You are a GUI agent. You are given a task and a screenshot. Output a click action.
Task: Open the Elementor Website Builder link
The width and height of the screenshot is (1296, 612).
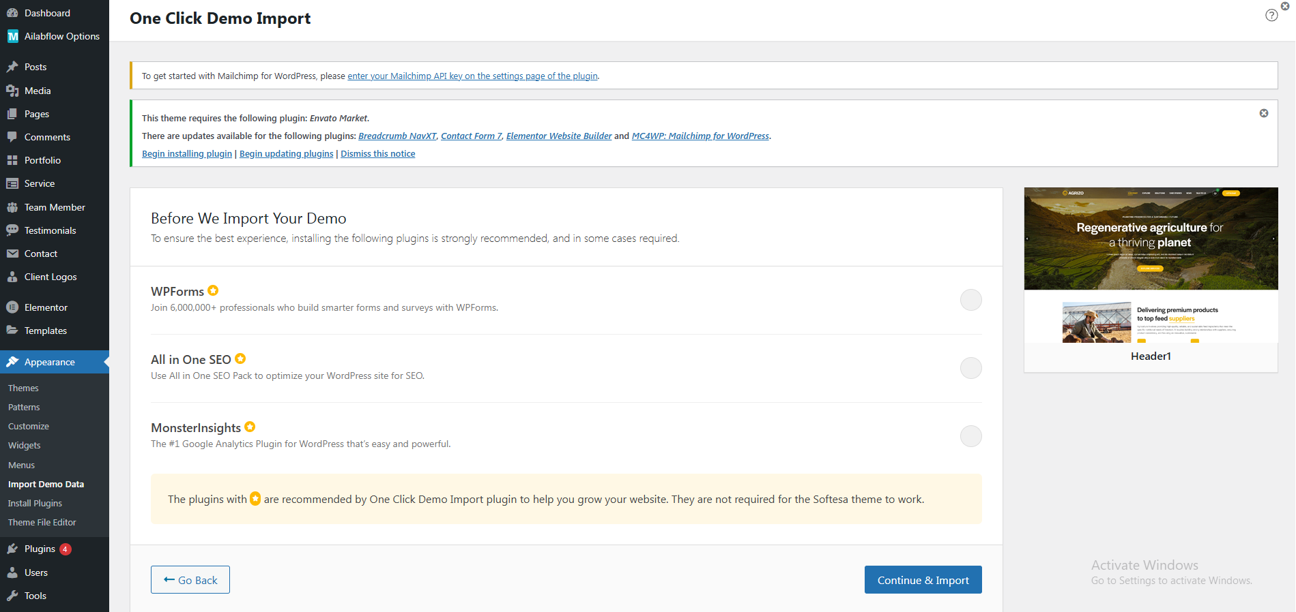(x=559, y=136)
